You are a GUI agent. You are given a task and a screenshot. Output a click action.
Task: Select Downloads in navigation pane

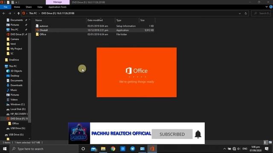click(x=16, y=85)
